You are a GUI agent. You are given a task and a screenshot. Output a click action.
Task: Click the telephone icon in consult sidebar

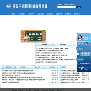(x=78, y=54)
